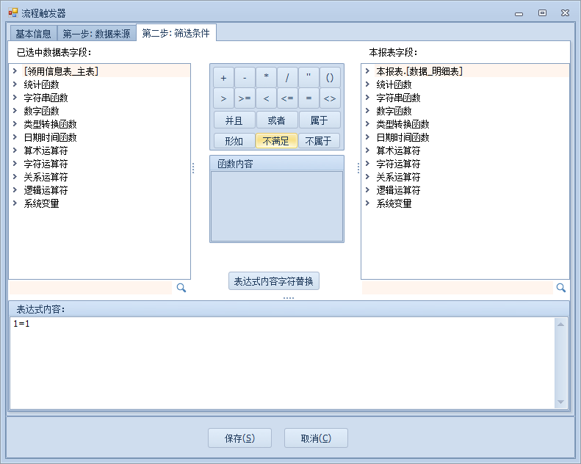Insert the greater-than-or-equal >= operator

[244, 98]
